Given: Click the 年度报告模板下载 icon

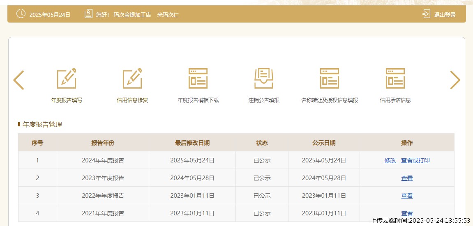Looking at the screenshot, I should coord(198,78).
